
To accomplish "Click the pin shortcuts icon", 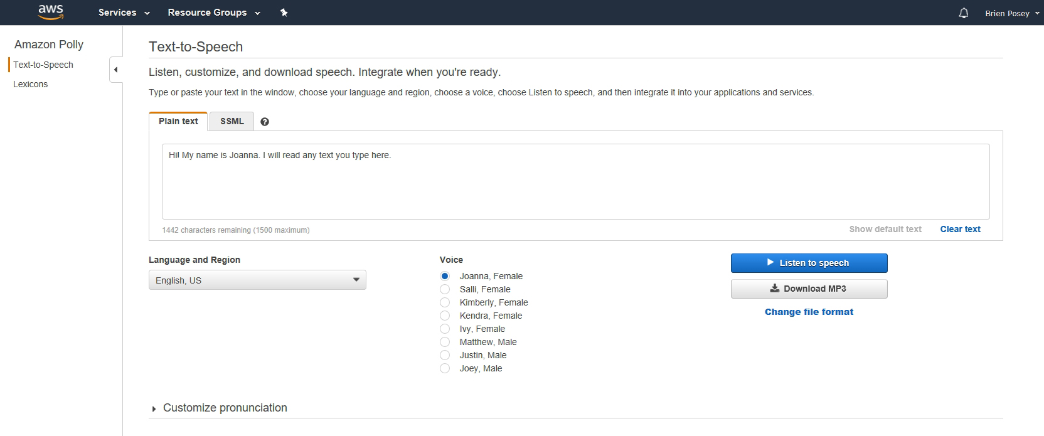I will click(284, 13).
